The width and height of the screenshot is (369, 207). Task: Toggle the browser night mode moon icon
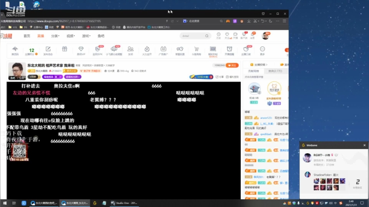point(271,21)
